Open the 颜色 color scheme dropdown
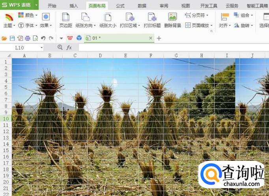269x196 pixels. [x=28, y=15]
